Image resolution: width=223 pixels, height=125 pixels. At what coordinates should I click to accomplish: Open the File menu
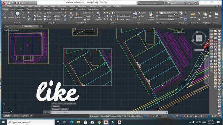coord(10,6)
